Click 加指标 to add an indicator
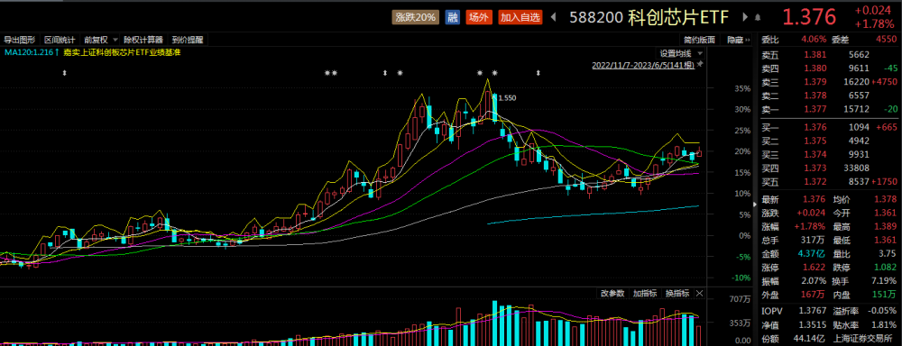Viewport: 902px width, 346px height. click(x=645, y=293)
